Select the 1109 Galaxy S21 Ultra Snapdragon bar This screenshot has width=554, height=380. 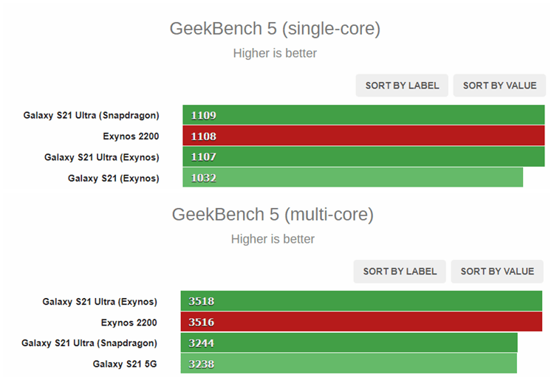pyautogui.click(x=363, y=115)
